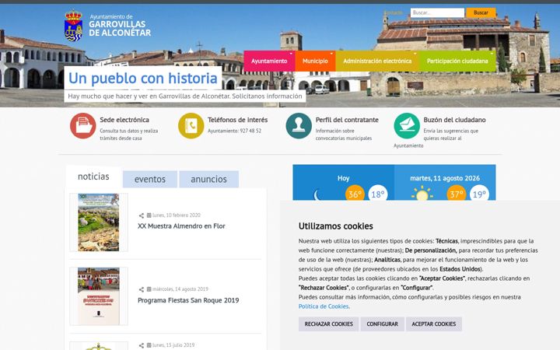Open the Administración electrónica menu
Screen dimensions: 560x350
(377, 61)
